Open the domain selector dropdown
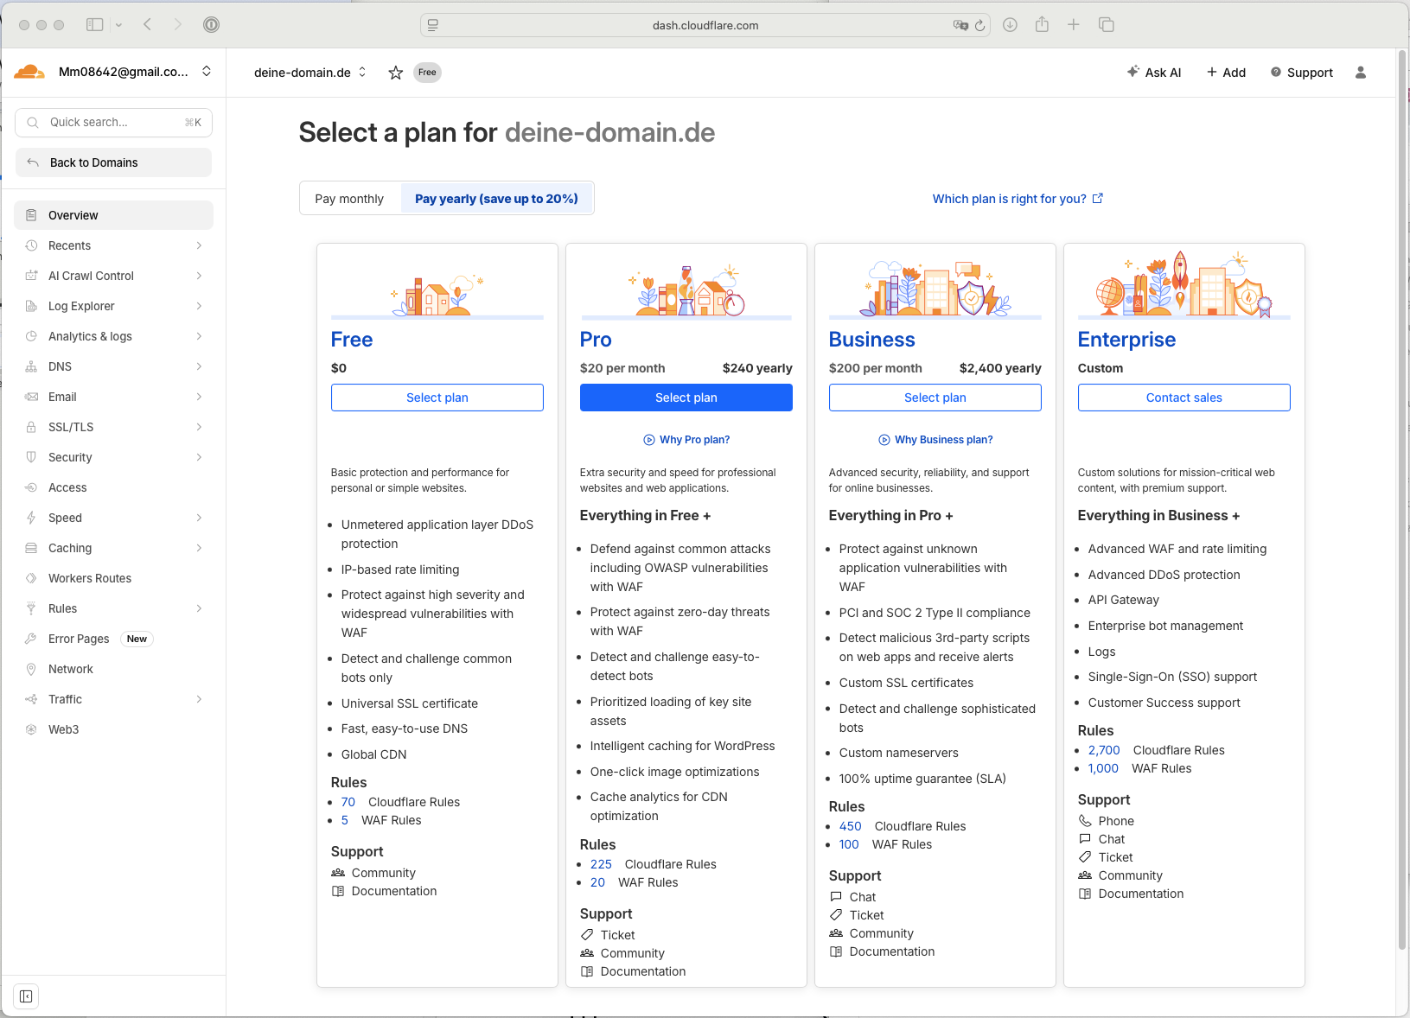The image size is (1410, 1018). pos(309,73)
